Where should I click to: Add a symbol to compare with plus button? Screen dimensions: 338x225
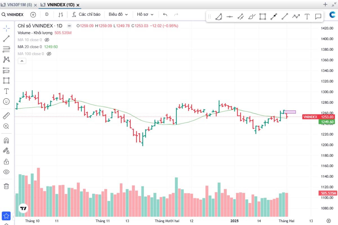click(33, 14)
